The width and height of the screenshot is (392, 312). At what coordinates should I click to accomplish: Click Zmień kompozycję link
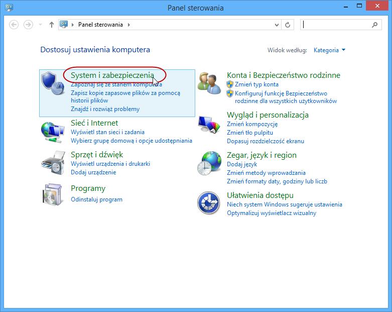(x=252, y=124)
